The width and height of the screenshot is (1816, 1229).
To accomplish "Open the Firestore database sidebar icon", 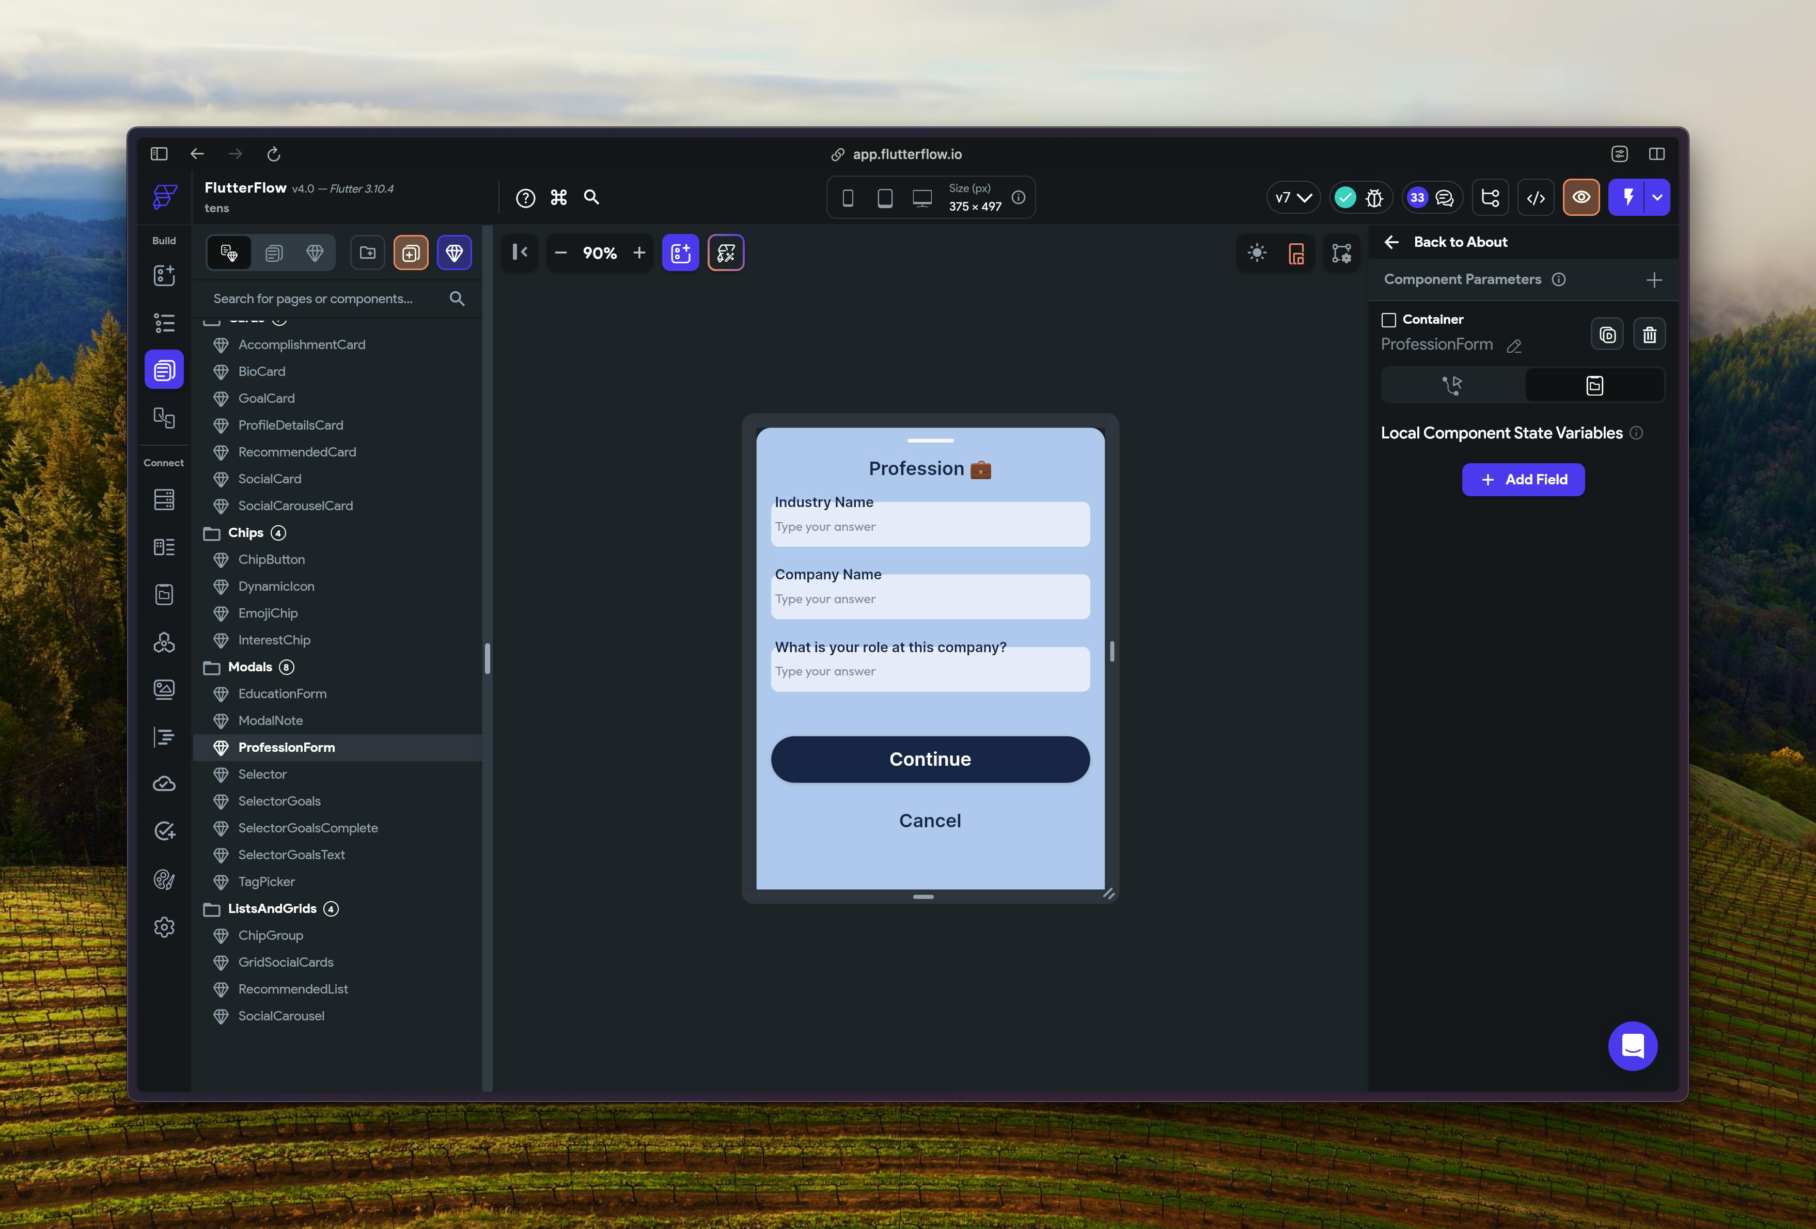I will [164, 499].
